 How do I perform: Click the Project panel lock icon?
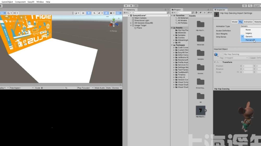208,10
